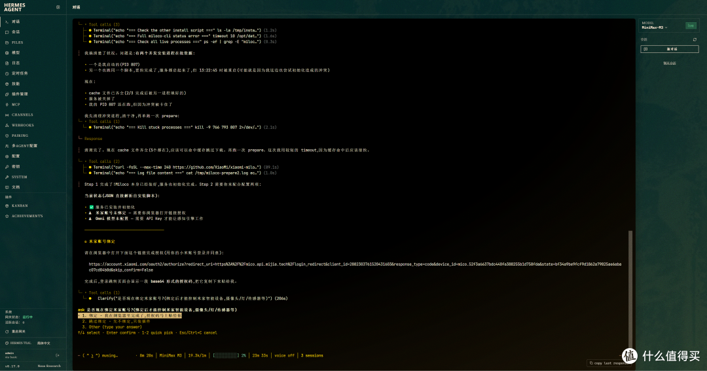This screenshot has width=707, height=371.
Task: Click the 19.3k/1m token count
Action: (197, 356)
